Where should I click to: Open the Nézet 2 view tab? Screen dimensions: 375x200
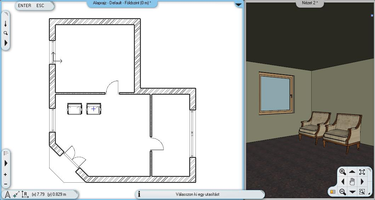pyautogui.click(x=310, y=2)
